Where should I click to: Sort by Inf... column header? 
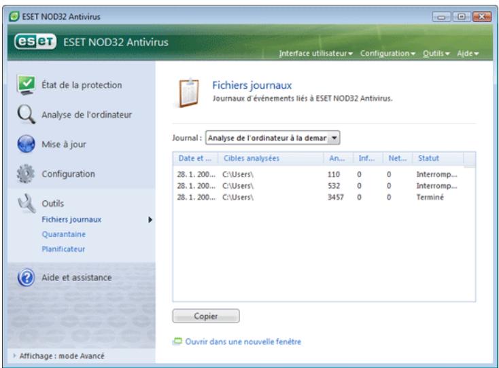tap(368, 158)
